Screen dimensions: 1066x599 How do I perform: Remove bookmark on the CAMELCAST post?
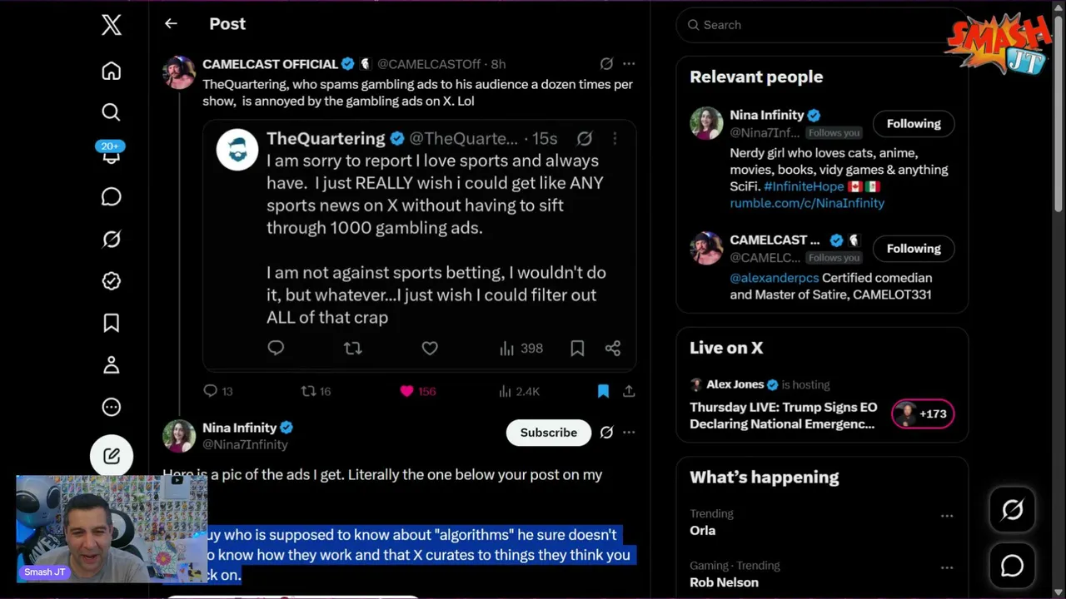(603, 391)
